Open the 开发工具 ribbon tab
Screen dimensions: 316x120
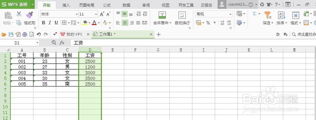coord(186,5)
